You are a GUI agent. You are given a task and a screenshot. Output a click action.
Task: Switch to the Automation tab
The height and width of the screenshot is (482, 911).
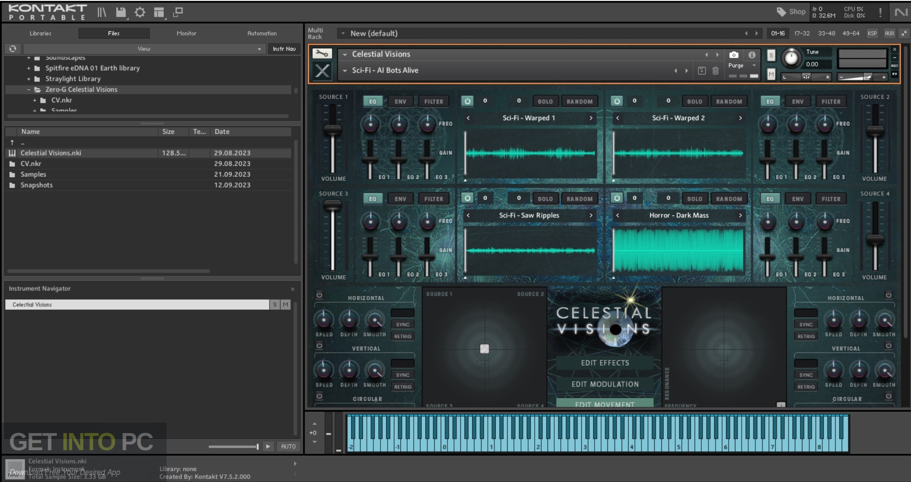[x=262, y=33]
